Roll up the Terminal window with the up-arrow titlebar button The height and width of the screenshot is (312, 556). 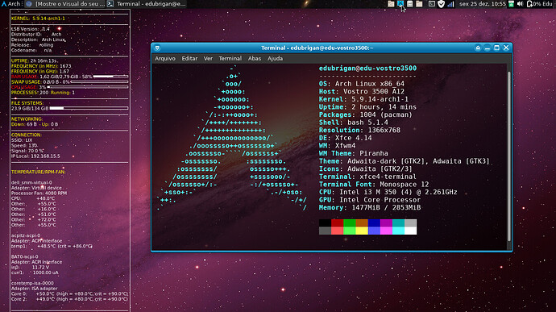(x=478, y=48)
